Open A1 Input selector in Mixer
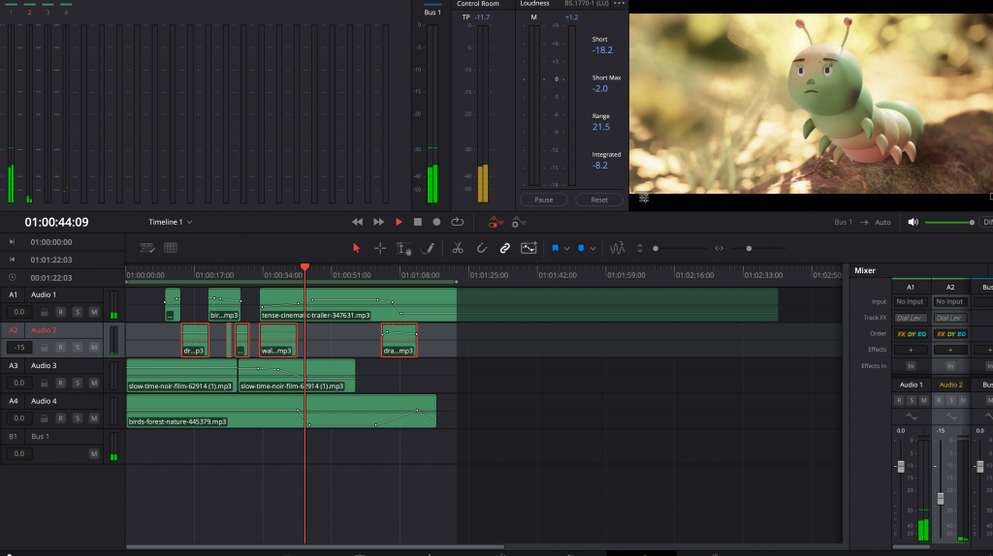 point(911,302)
